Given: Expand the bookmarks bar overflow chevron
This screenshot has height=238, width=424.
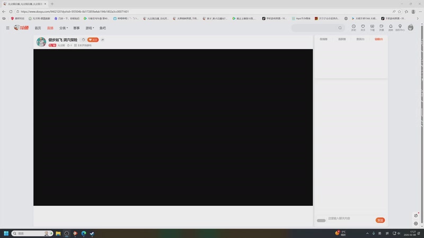Looking at the screenshot, I should click(418, 19).
